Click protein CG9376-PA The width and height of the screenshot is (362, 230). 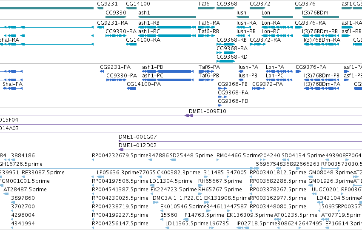(x=311, y=67)
